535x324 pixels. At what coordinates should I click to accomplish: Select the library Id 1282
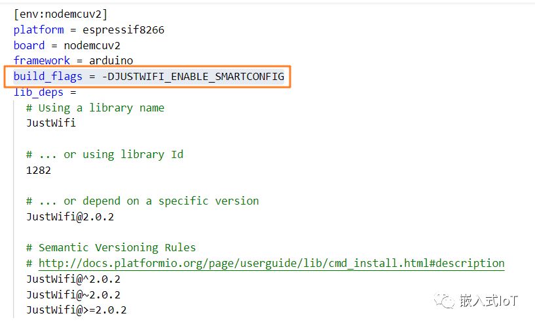click(x=39, y=170)
